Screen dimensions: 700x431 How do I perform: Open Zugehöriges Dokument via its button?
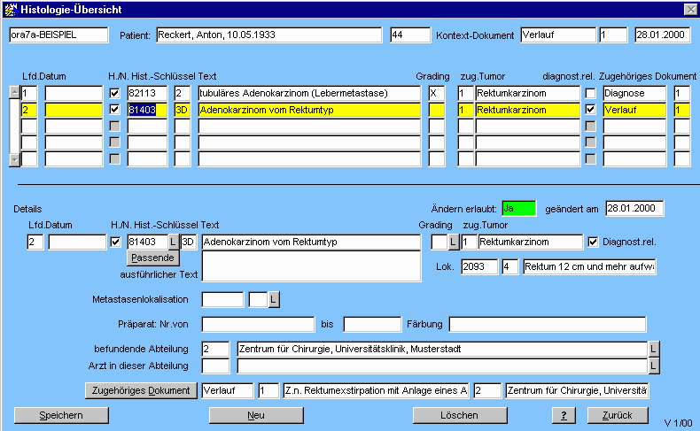[x=141, y=390]
